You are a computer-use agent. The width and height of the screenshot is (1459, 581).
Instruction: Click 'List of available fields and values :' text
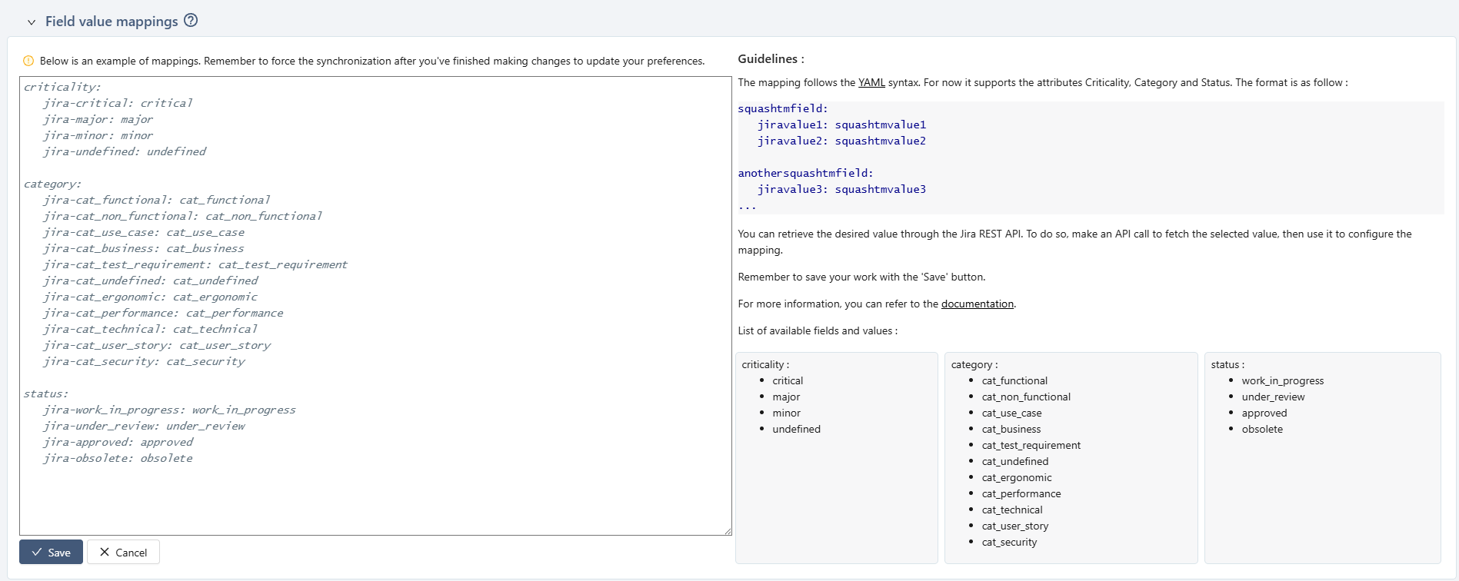[x=818, y=330]
